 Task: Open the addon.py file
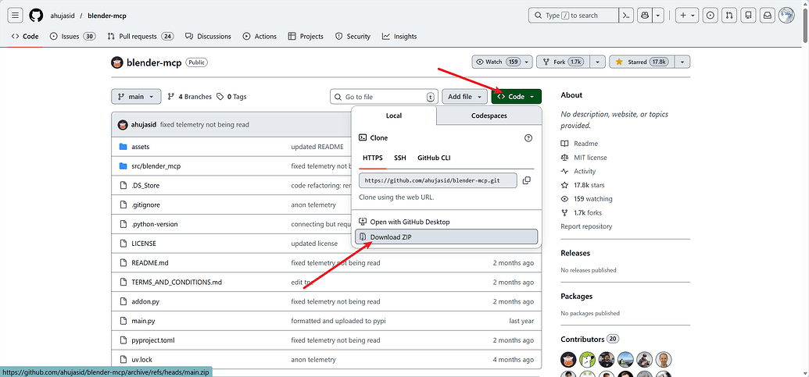tap(145, 301)
